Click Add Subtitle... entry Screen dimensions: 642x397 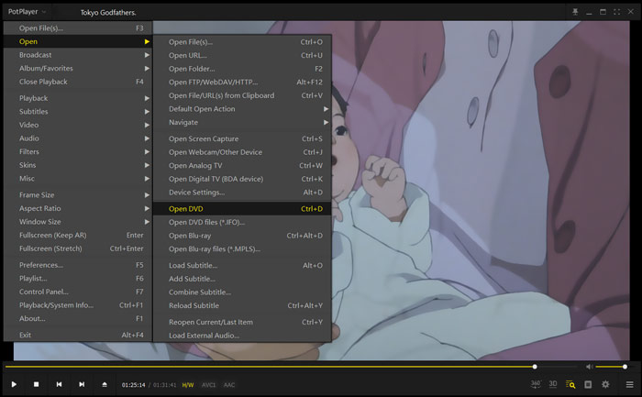[x=242, y=279]
